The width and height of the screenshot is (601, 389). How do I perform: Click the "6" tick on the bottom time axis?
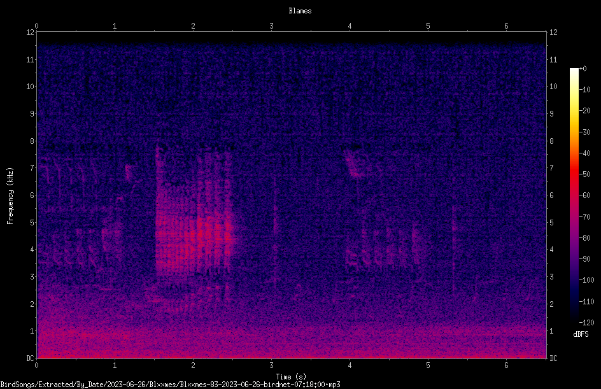pyautogui.click(x=506, y=365)
